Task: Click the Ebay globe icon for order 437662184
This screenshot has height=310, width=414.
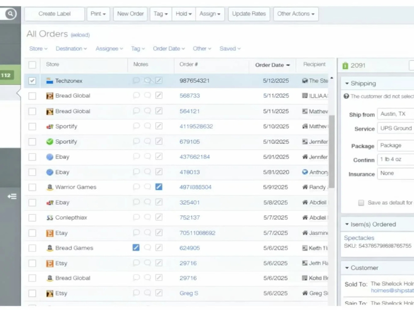Action: coord(50,157)
